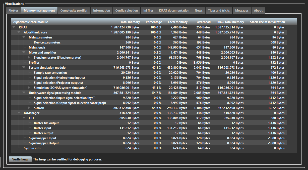The image size is (308, 170).
Task: Click the 147,900 Bytes Main signals total memory
Action: pyautogui.click(x=130, y=47)
